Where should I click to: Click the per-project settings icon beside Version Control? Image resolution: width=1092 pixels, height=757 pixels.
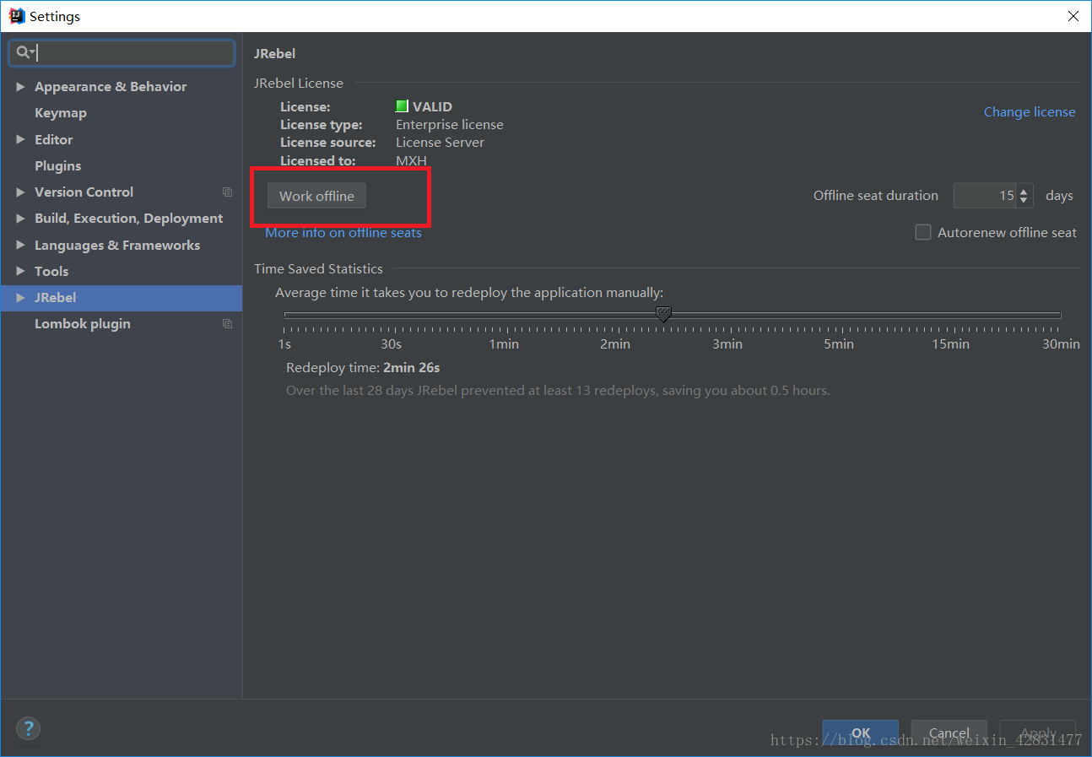pyautogui.click(x=227, y=192)
